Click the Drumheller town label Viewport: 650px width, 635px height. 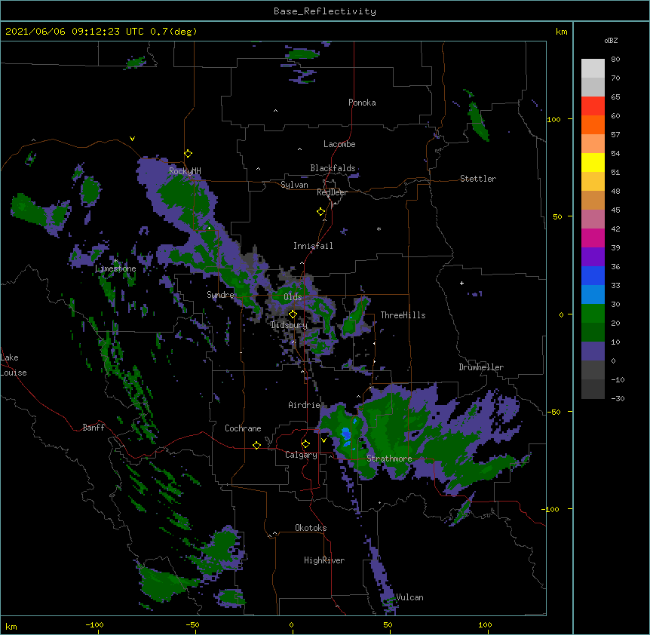(481, 367)
